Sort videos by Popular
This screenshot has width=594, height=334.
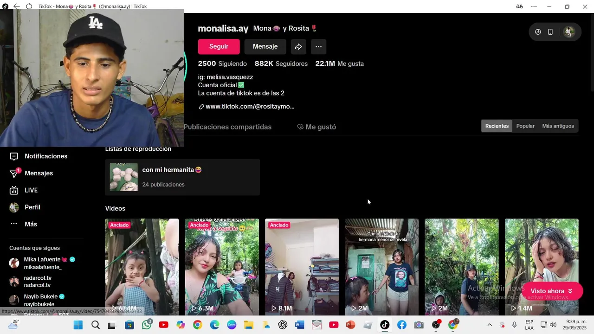[x=525, y=126]
